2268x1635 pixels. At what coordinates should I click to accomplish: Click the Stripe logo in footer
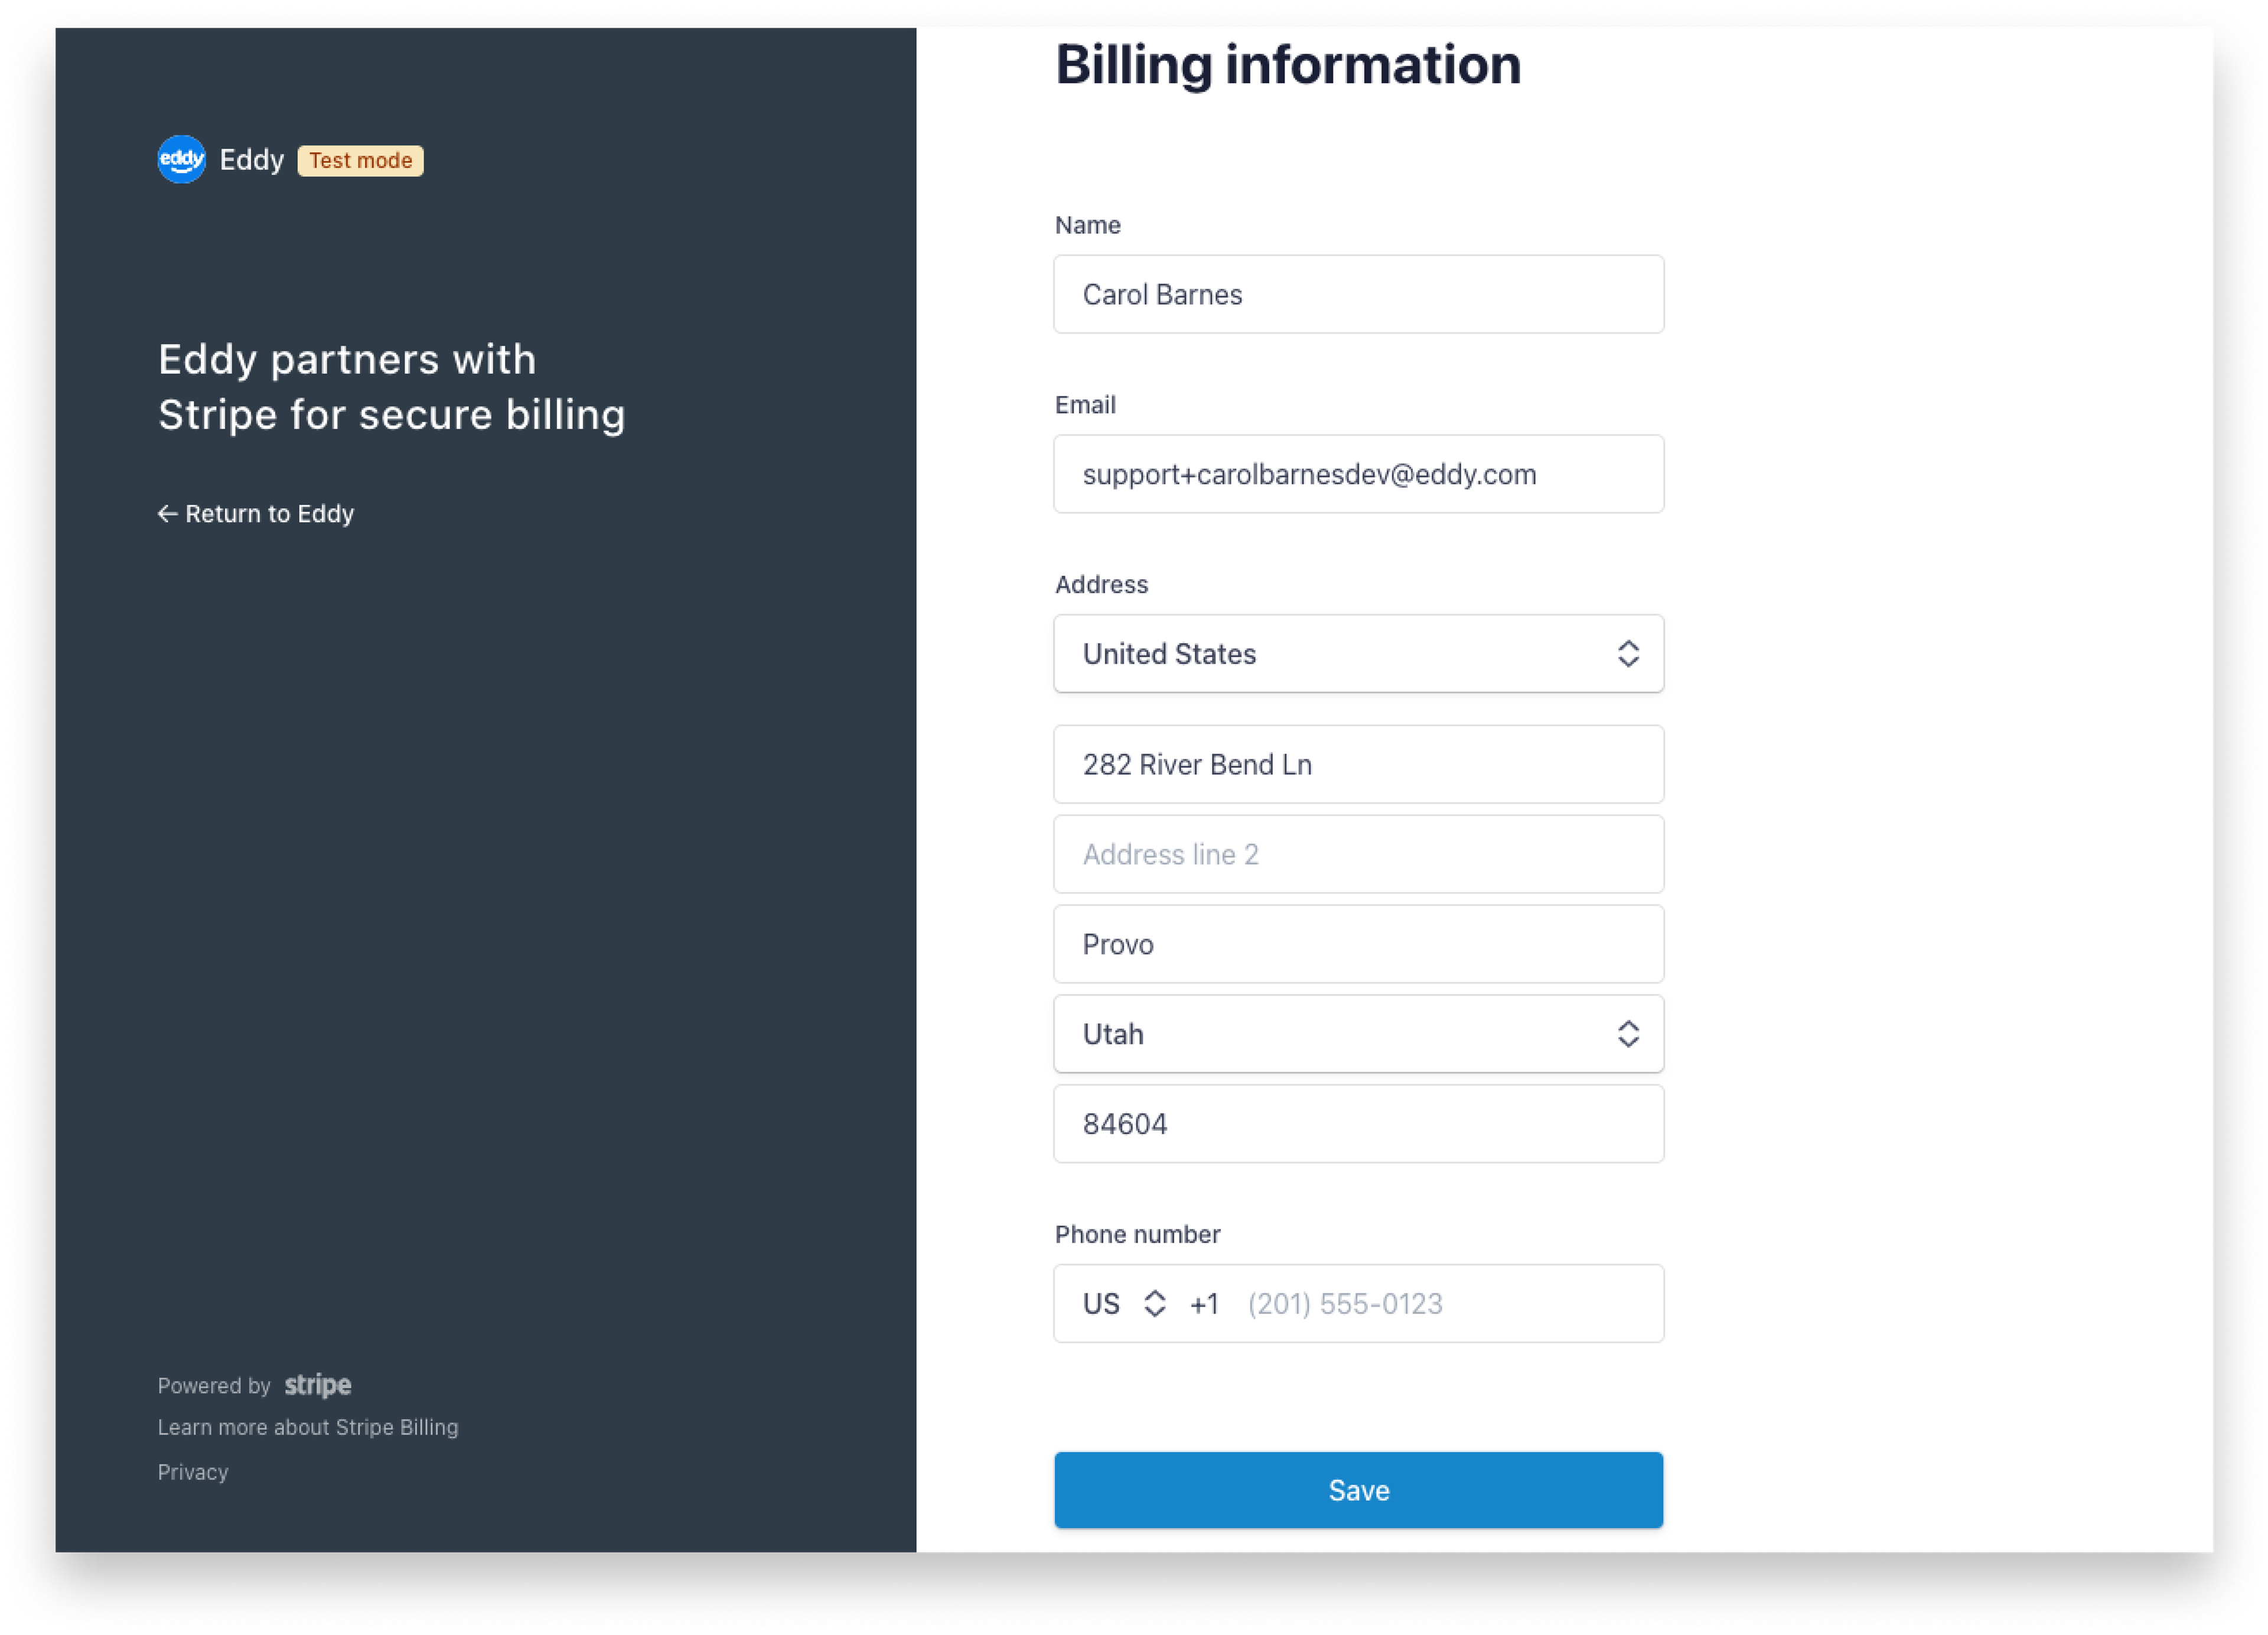click(x=318, y=1385)
